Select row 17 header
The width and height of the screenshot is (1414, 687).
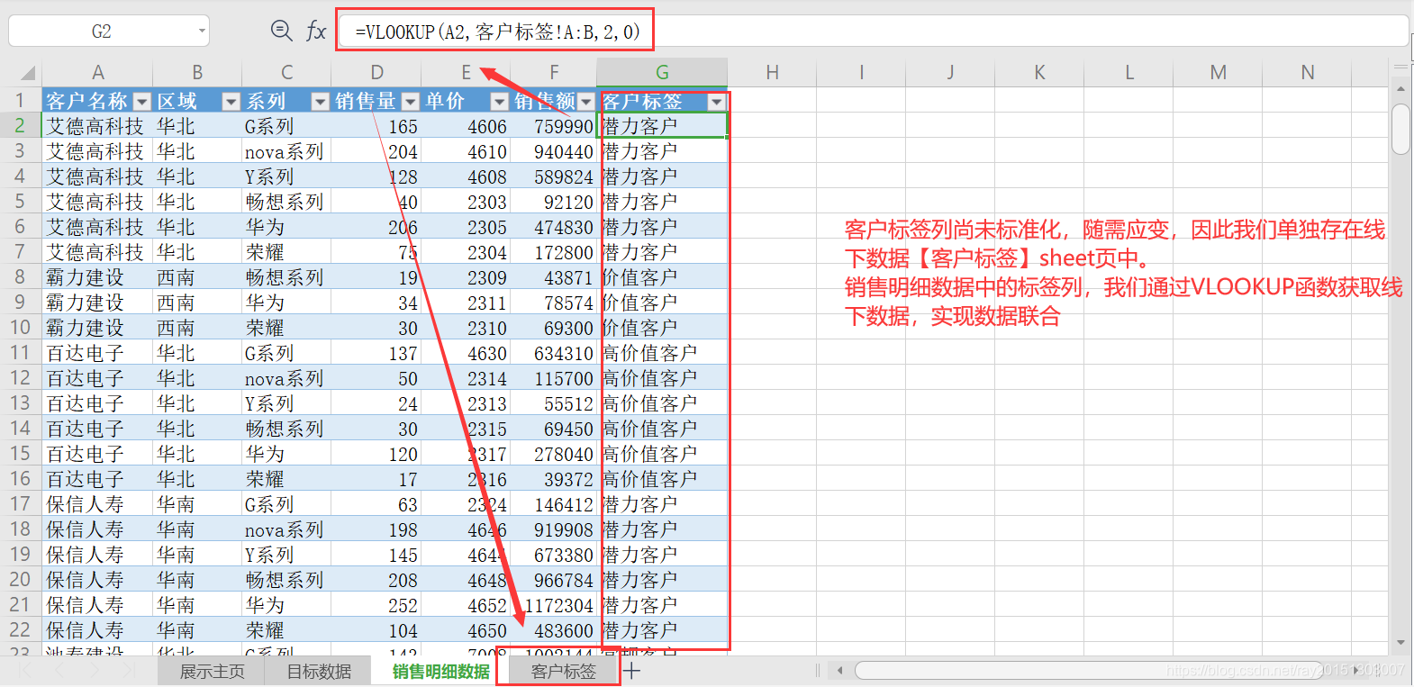(20, 503)
